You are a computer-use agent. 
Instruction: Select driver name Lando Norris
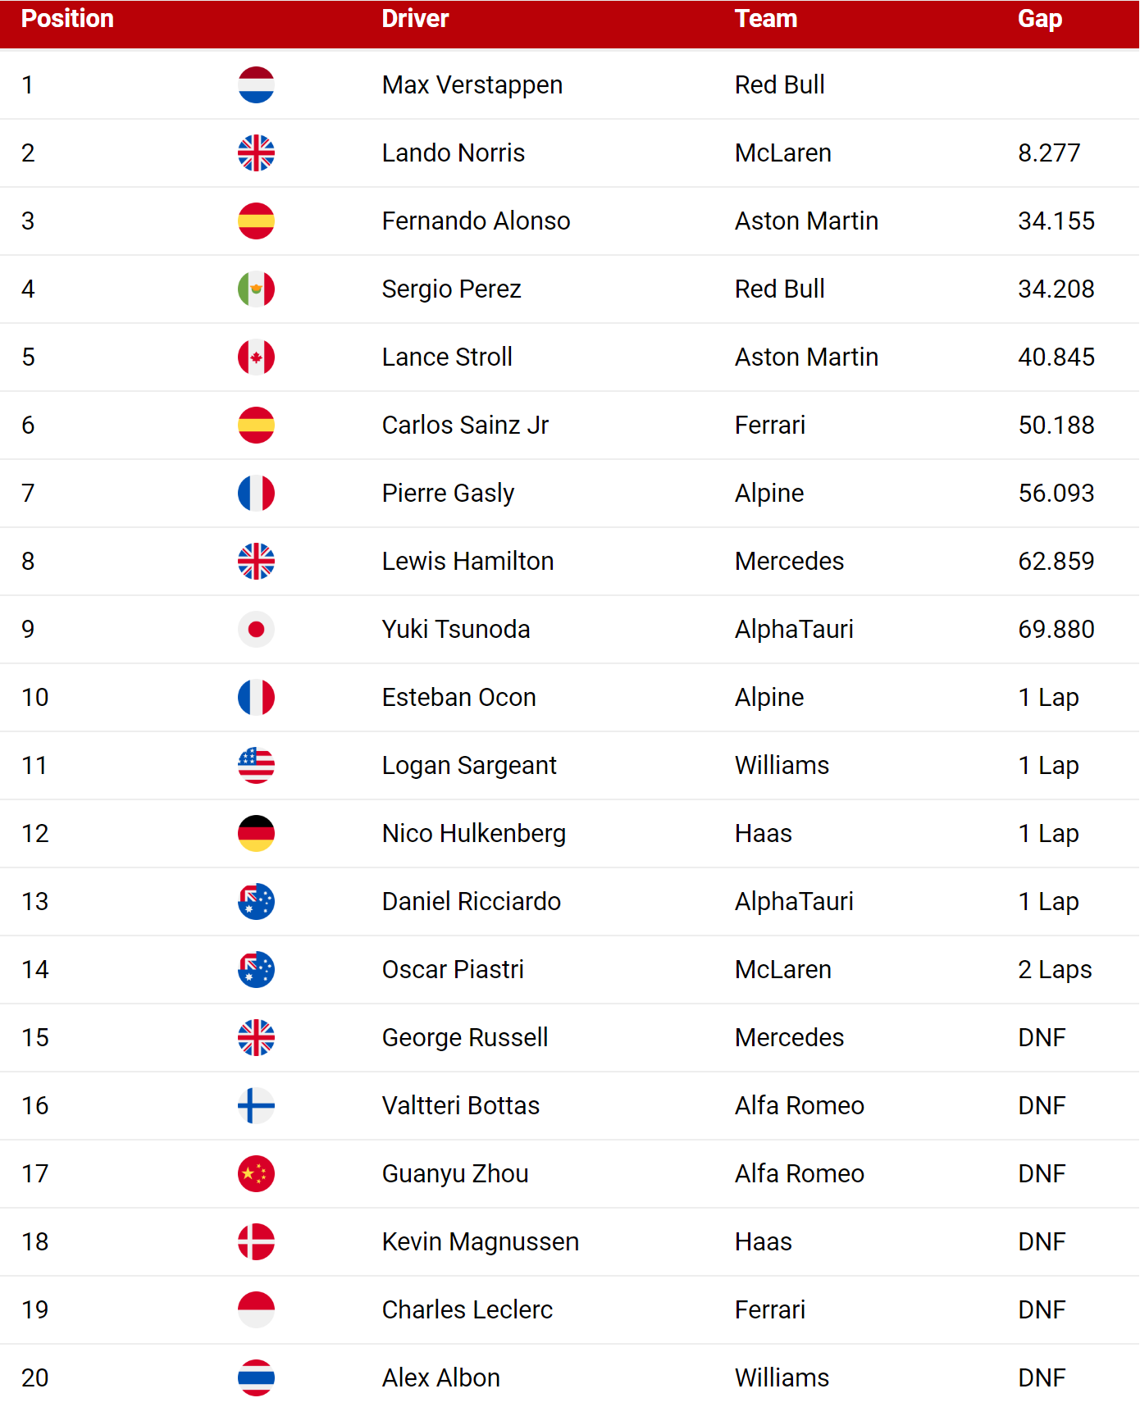pos(454,153)
